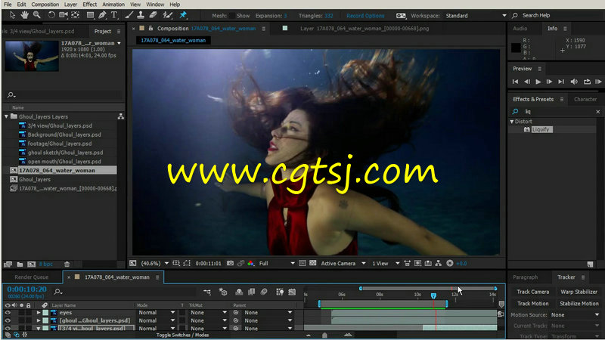
Task: Select the Rotation tool
Action: pos(51,15)
